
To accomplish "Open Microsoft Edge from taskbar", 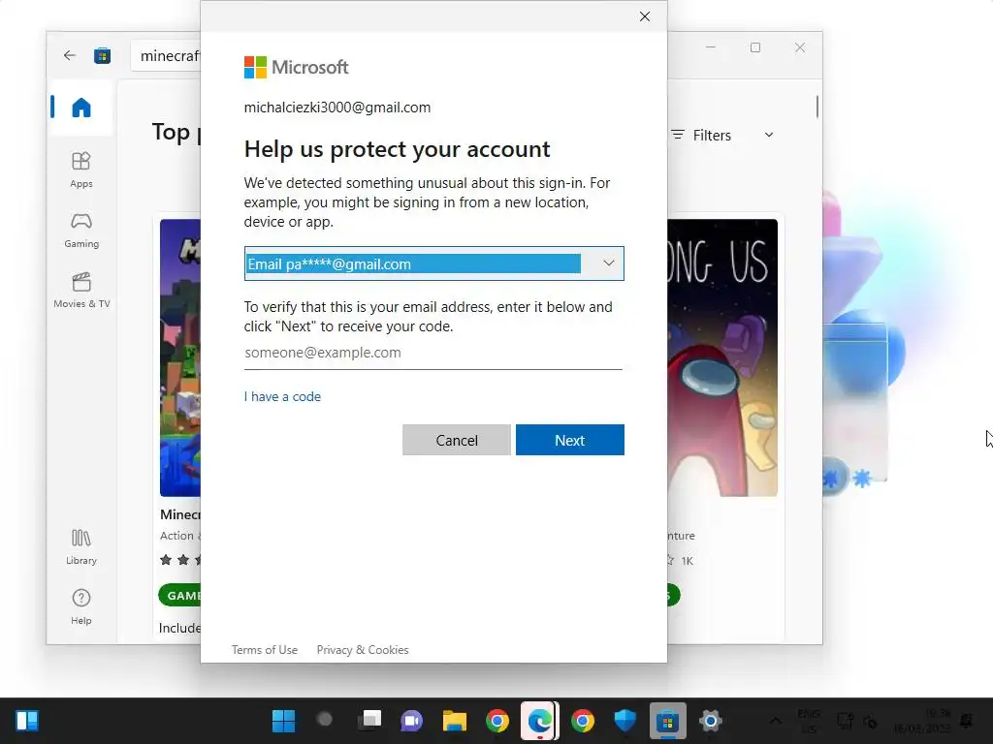I will (539, 721).
